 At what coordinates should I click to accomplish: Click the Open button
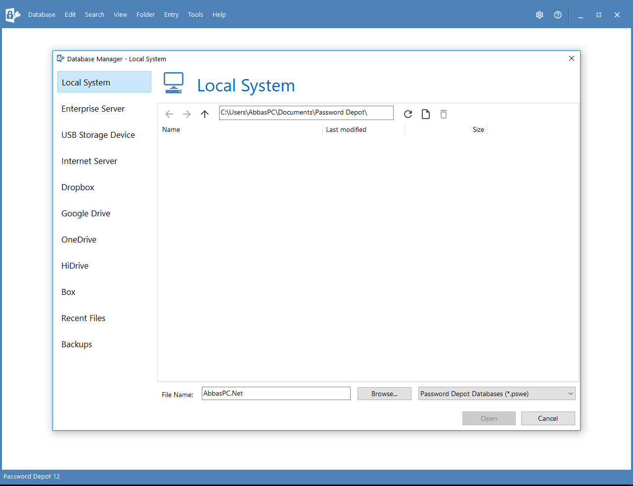(x=489, y=418)
